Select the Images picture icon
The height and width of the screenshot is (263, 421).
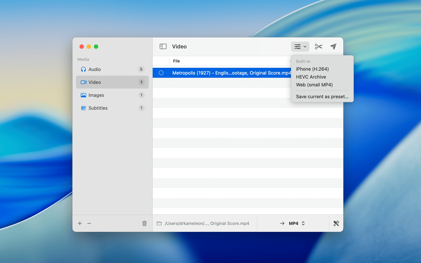(84, 95)
